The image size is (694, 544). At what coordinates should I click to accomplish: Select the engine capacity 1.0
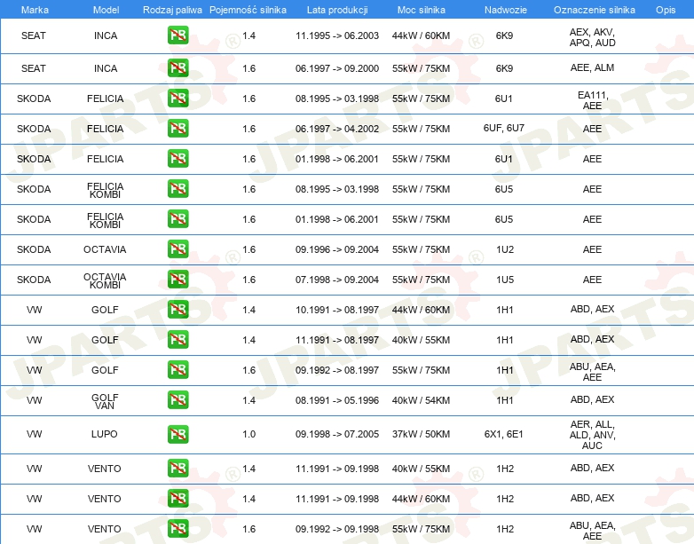(249, 434)
